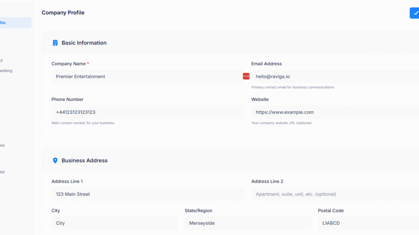The height and width of the screenshot is (235, 419).
Task: Click the Business Address map pin icon
Action: pyautogui.click(x=55, y=160)
